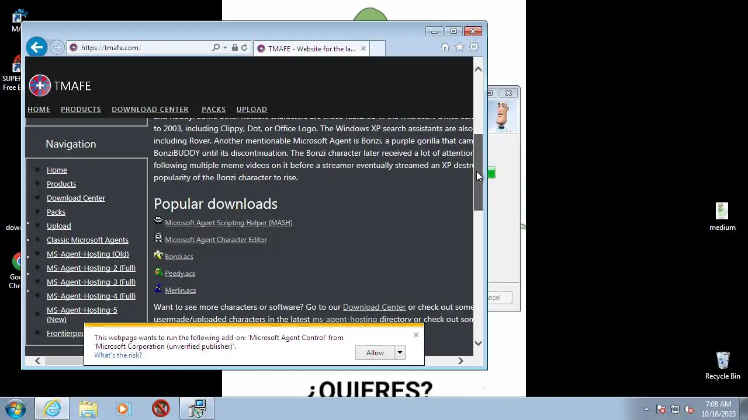This screenshot has height=420, width=748.
Task: Open the ms-agent-hosting link in paragraph
Action: coord(345,319)
